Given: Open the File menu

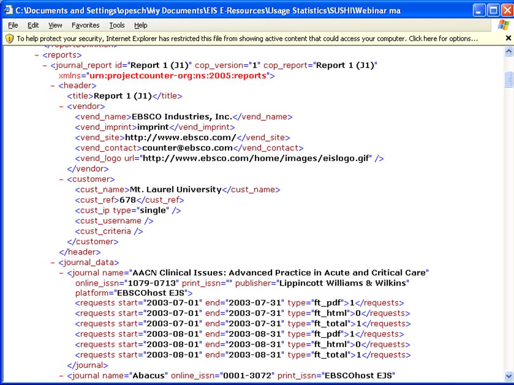Looking at the screenshot, I should pos(13,25).
